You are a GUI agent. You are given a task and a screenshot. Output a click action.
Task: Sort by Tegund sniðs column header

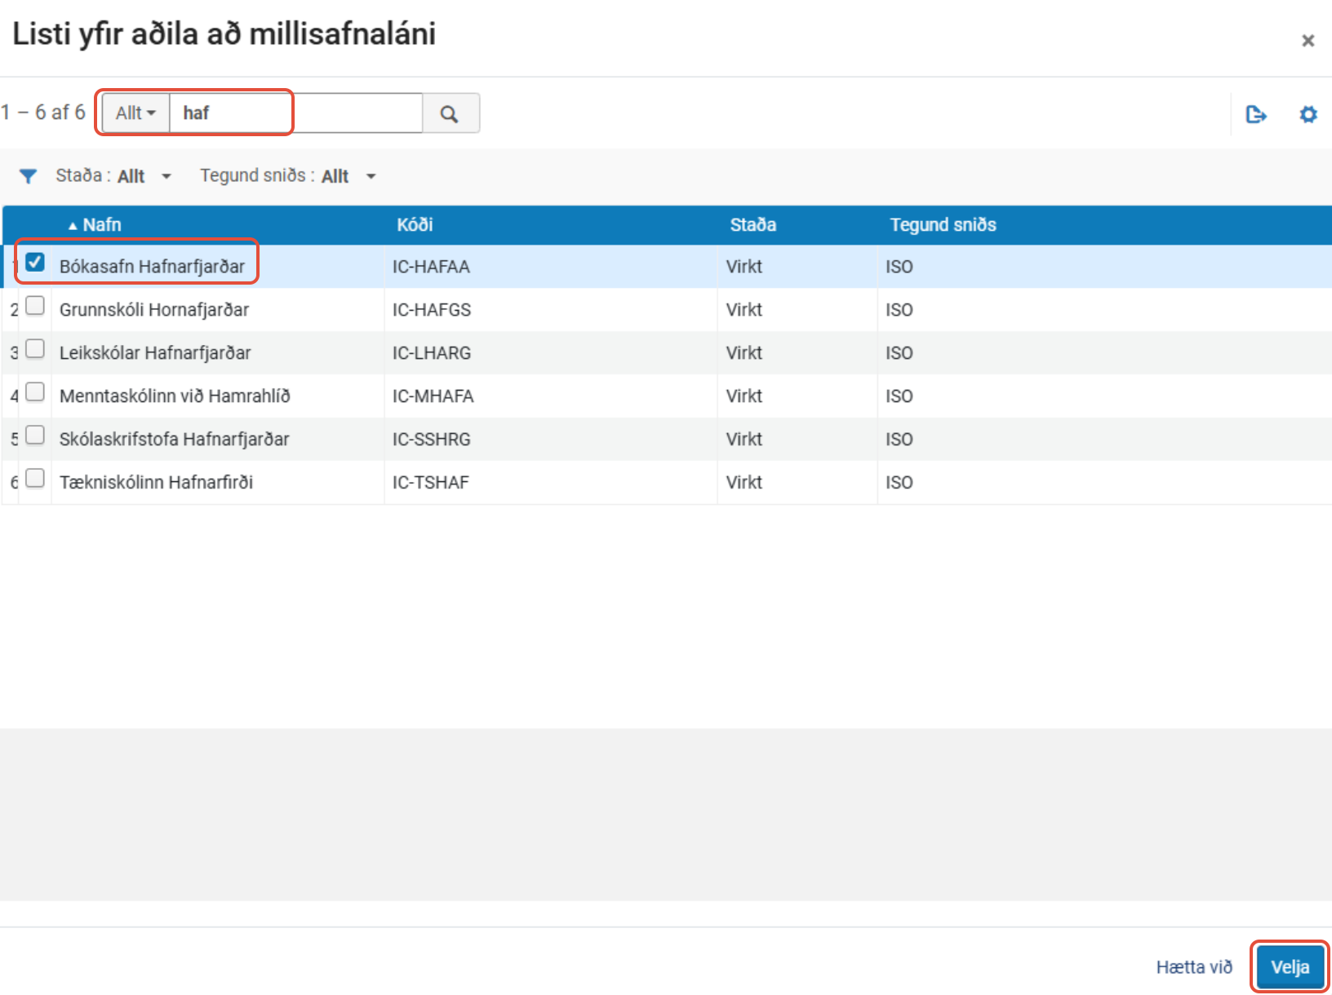(x=943, y=225)
